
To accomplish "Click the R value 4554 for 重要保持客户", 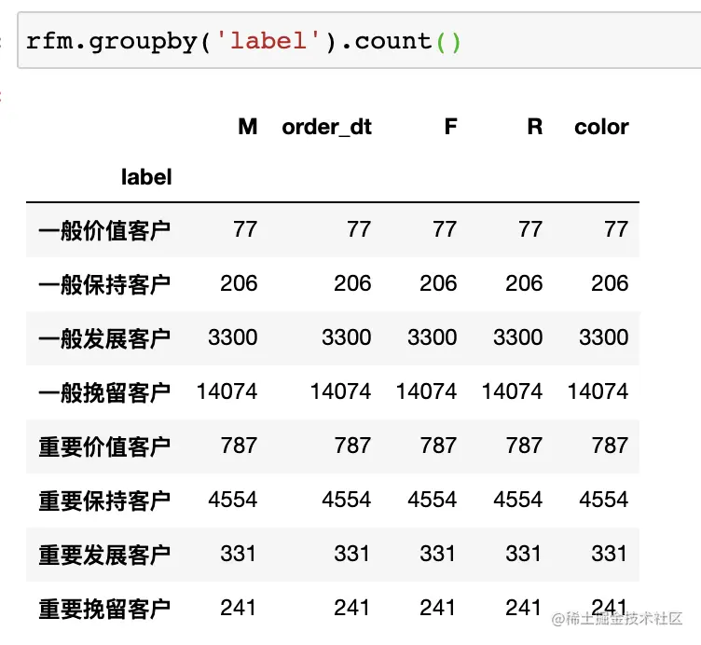I will pos(517,500).
